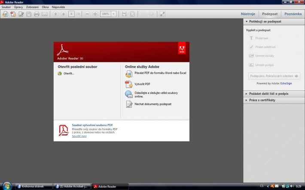Click the Read mode expand icon in toolbar
Viewport: 305px width, 190px height.
pyautogui.click(x=162, y=14)
